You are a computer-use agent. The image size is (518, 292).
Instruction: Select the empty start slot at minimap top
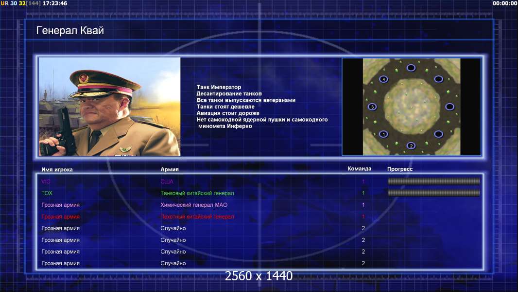point(411,68)
